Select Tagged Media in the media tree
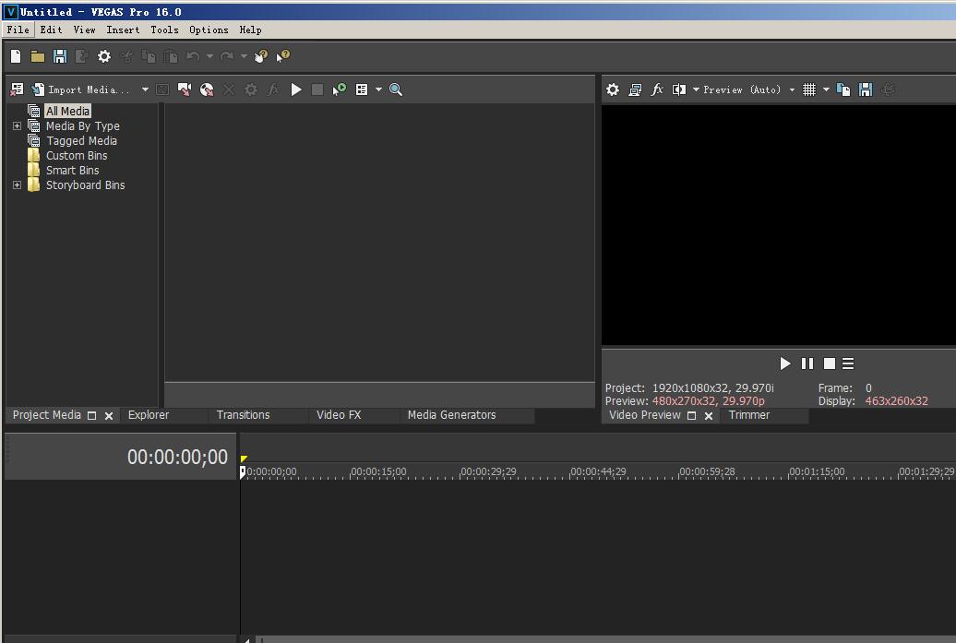 coord(81,141)
